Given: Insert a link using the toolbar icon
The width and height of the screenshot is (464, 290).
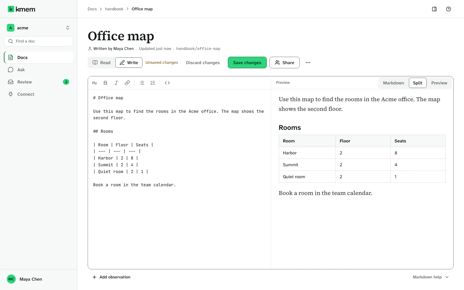Looking at the screenshot, I should [127, 83].
